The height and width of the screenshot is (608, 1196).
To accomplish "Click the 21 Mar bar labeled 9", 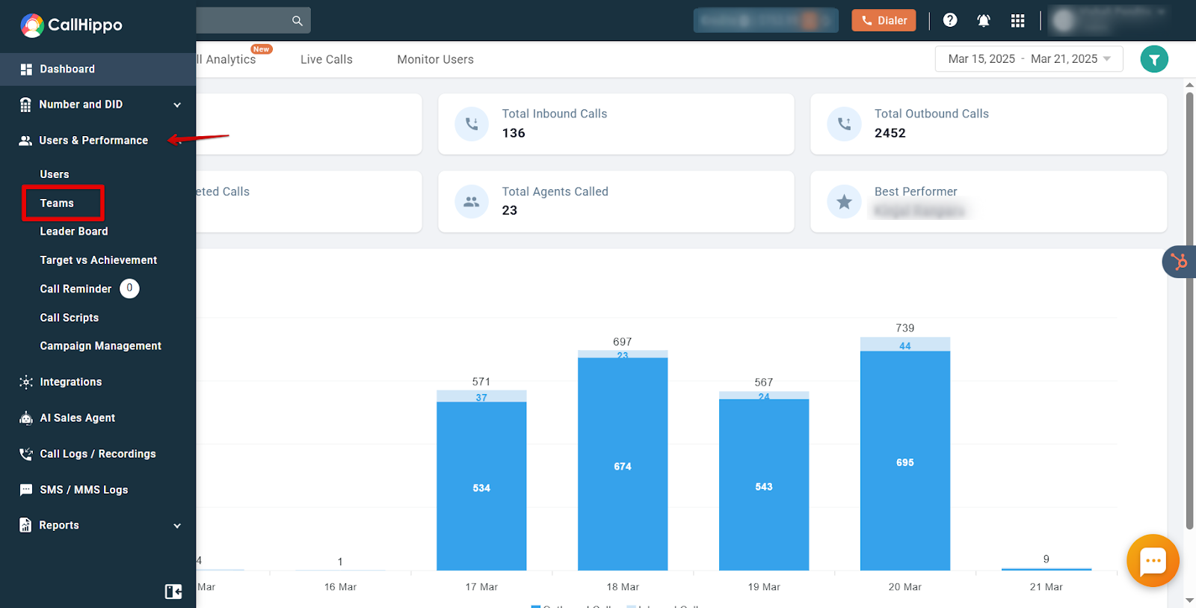I will (1046, 569).
